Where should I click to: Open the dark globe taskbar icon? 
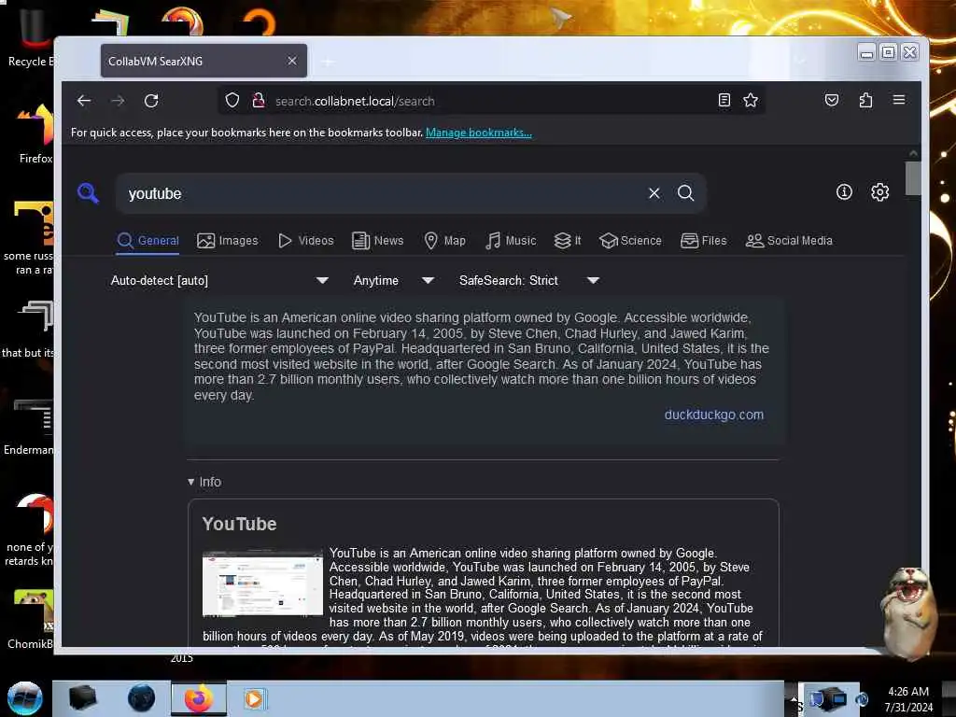(x=141, y=698)
